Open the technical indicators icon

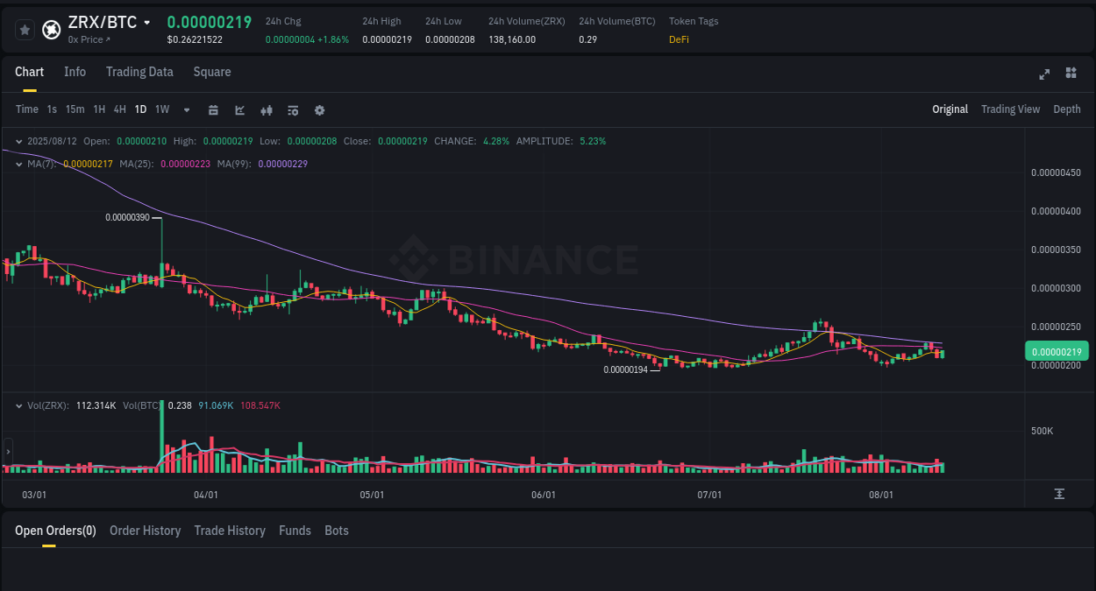coord(293,110)
